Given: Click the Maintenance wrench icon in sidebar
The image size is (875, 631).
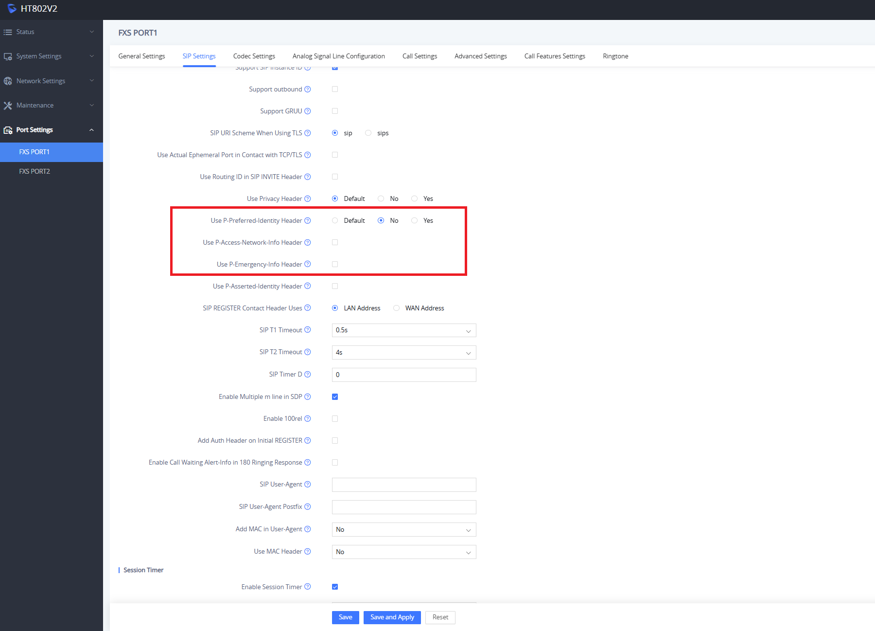Looking at the screenshot, I should 8,106.
